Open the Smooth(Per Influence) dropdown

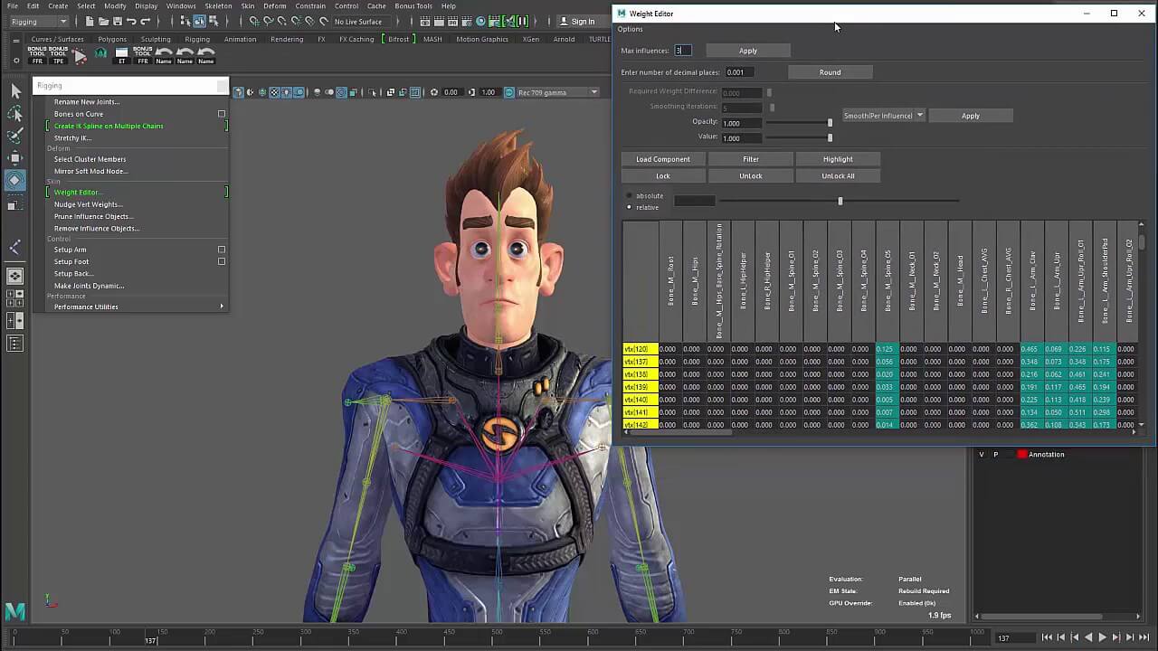882,115
